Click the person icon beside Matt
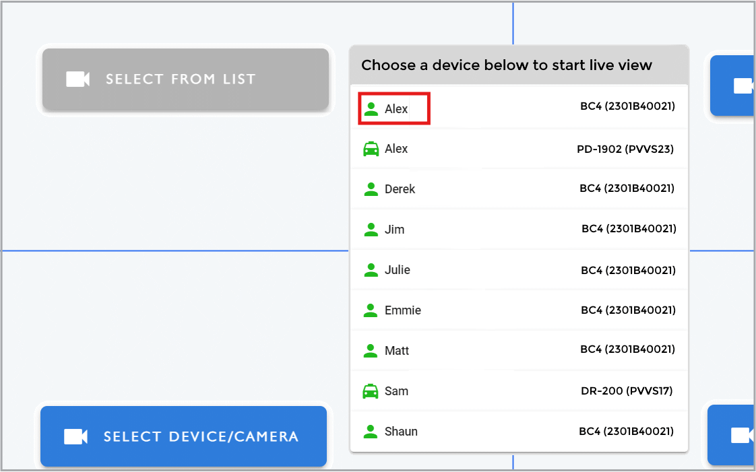 pos(371,351)
